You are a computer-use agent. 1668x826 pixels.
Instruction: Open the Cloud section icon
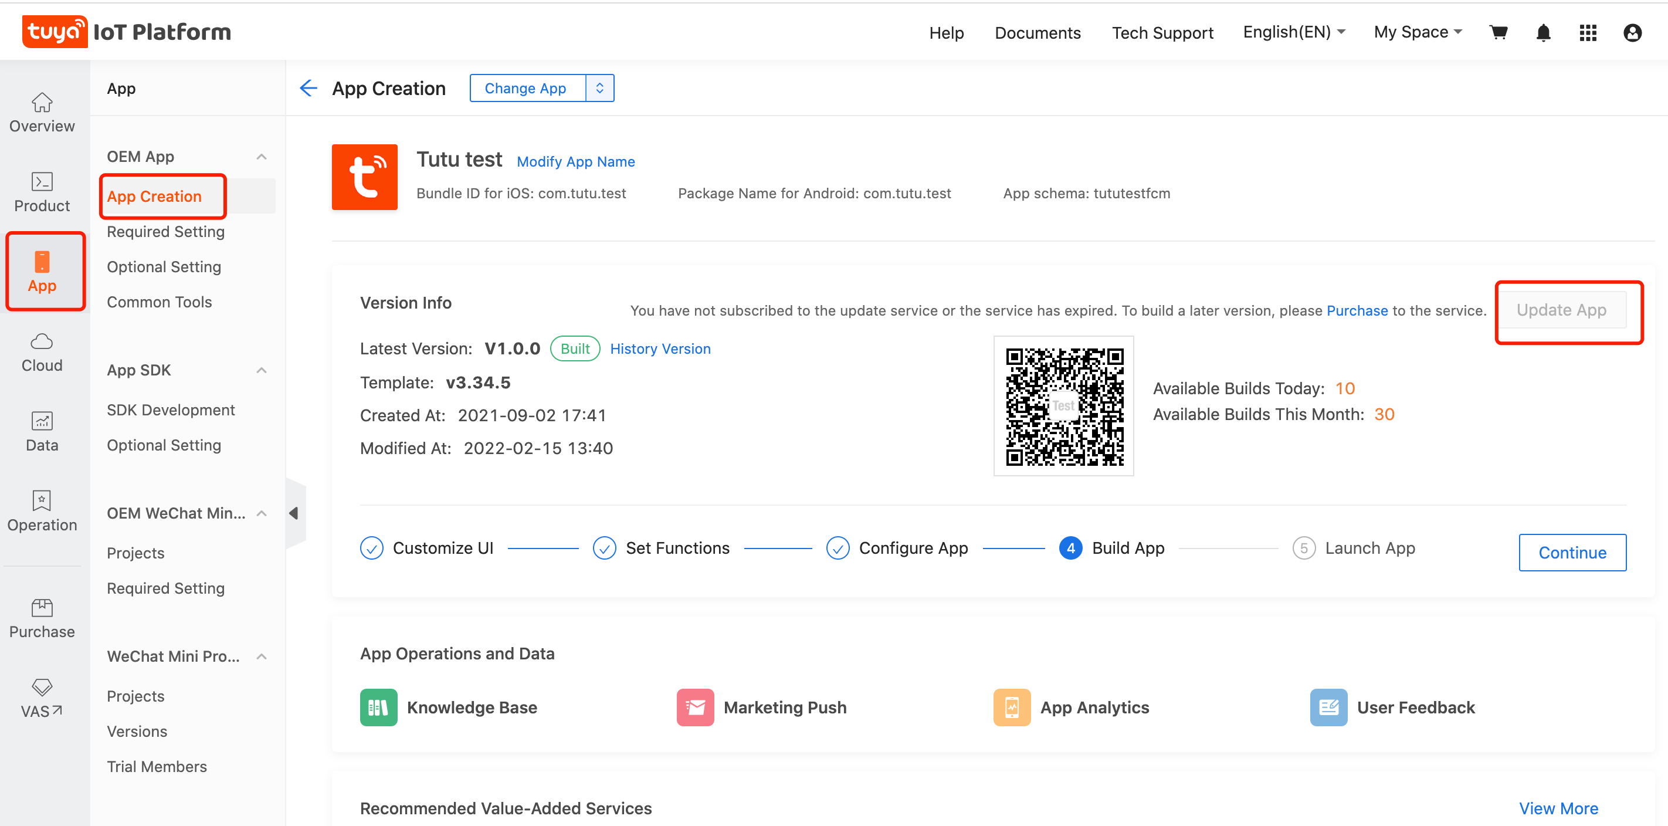click(42, 341)
